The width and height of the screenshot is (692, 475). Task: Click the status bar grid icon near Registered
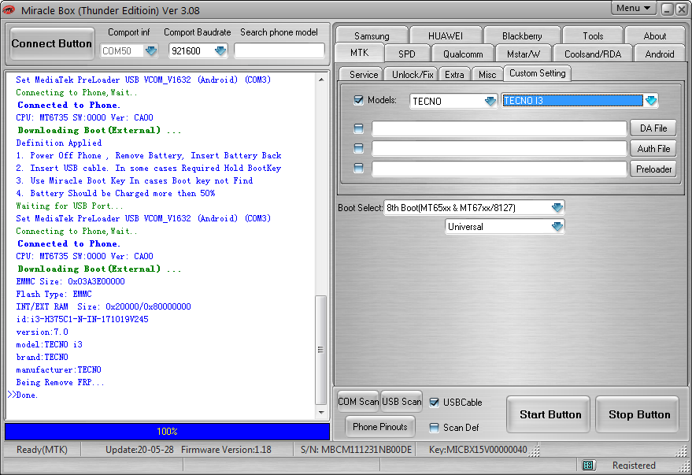tap(588, 465)
